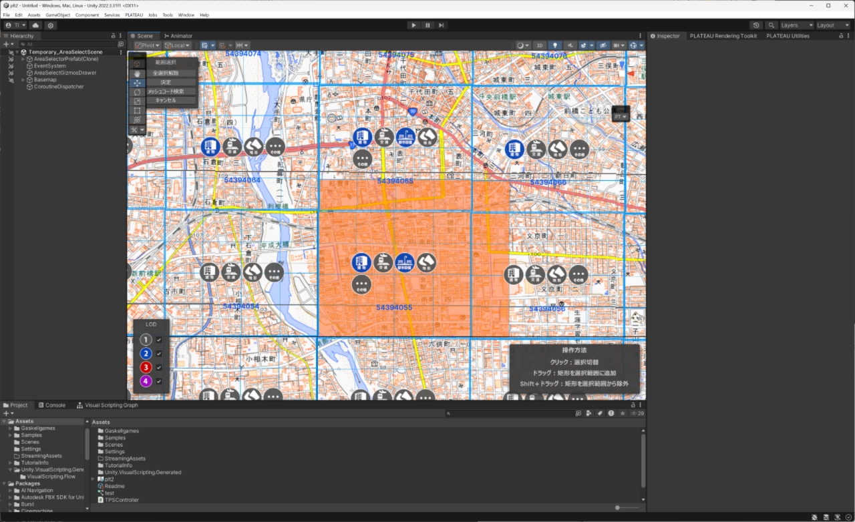Select the Transform tool in scene toolbar
The image size is (855, 522).
[x=137, y=119]
